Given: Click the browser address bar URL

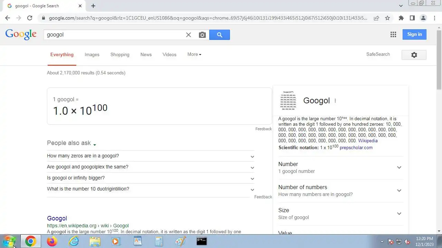Looking at the screenshot, I should click(208, 18).
